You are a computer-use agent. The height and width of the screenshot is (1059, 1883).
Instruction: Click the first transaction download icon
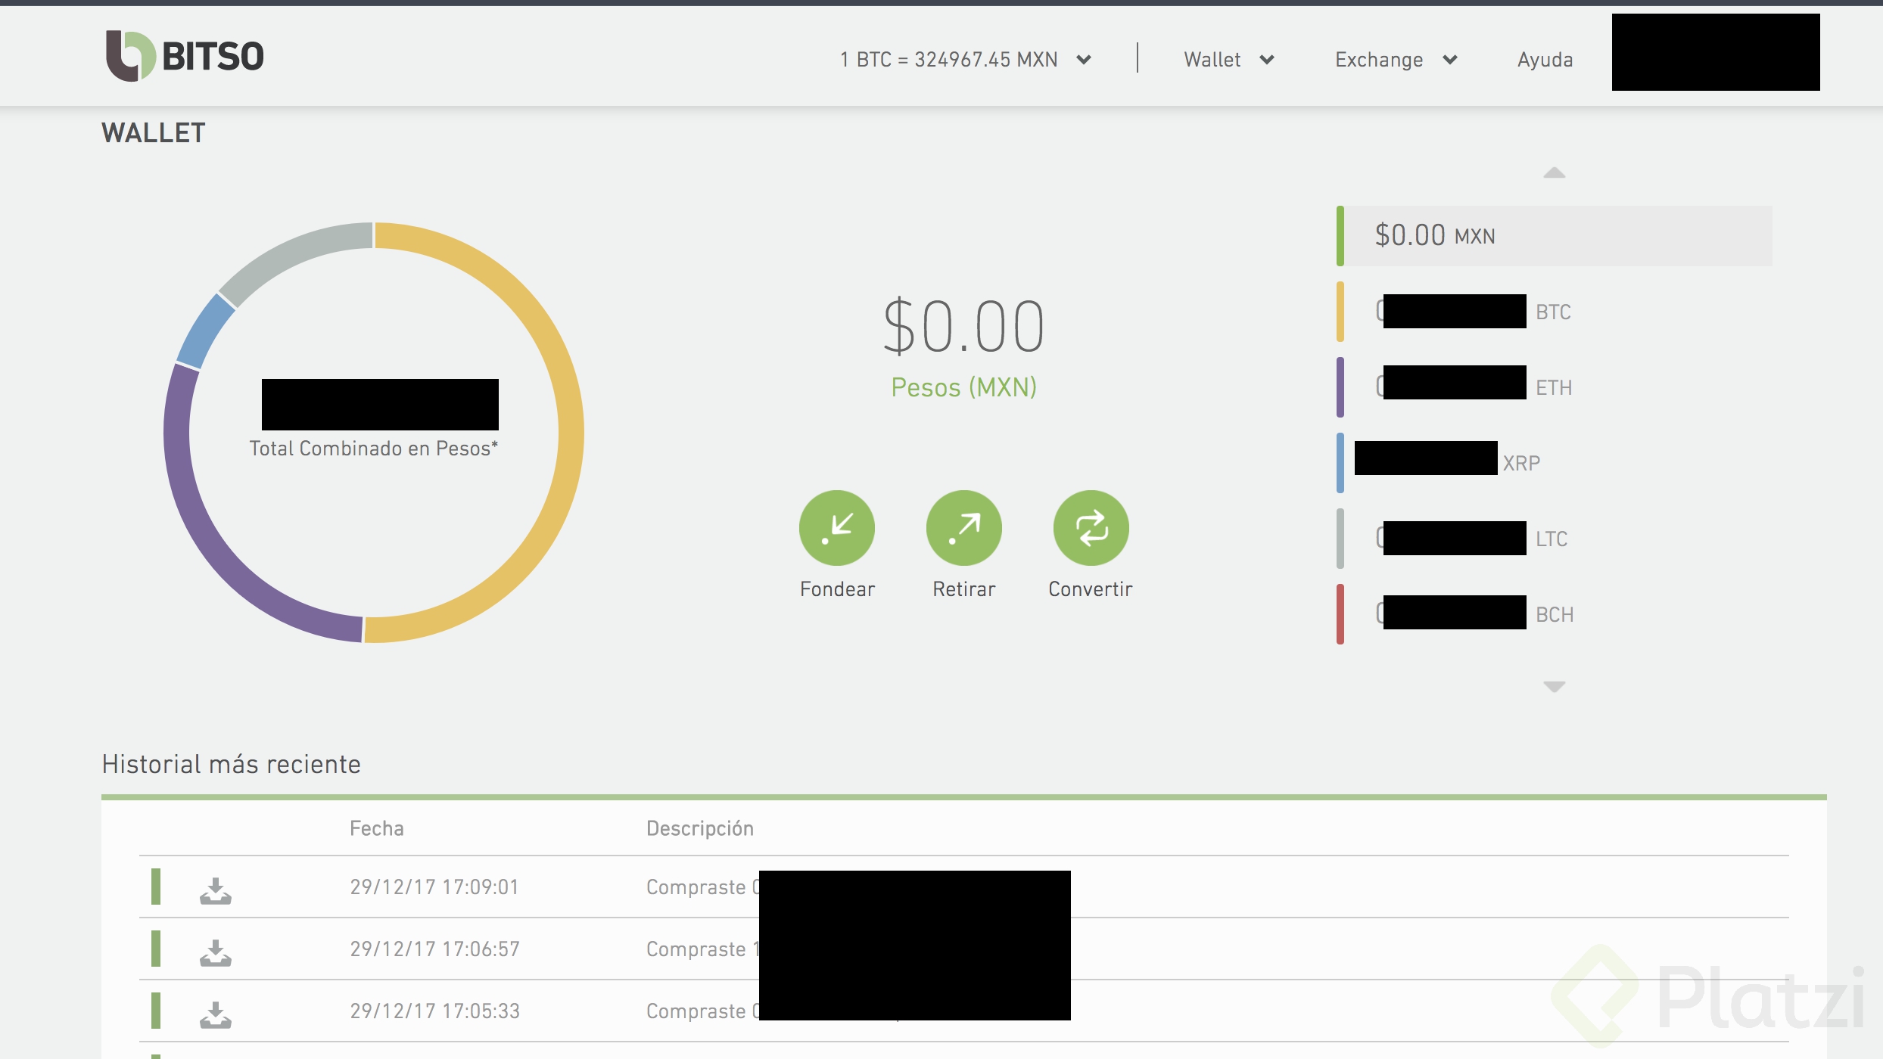[x=213, y=888]
